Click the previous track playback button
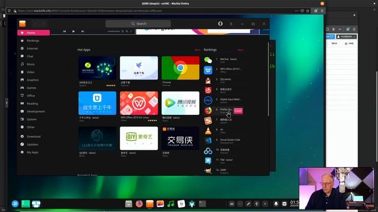 (x=64, y=31)
